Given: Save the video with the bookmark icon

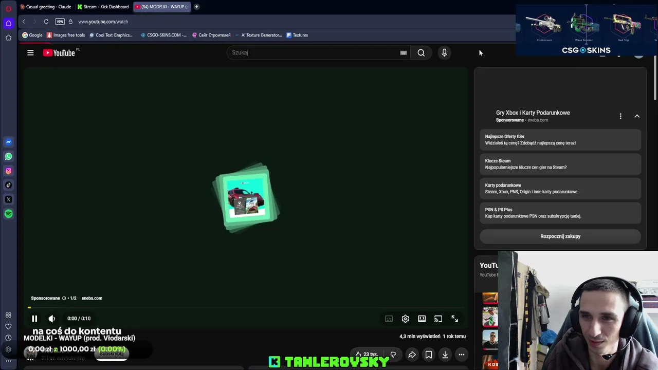Looking at the screenshot, I should coord(429,355).
